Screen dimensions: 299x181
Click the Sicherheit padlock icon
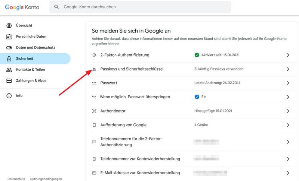[9, 58]
